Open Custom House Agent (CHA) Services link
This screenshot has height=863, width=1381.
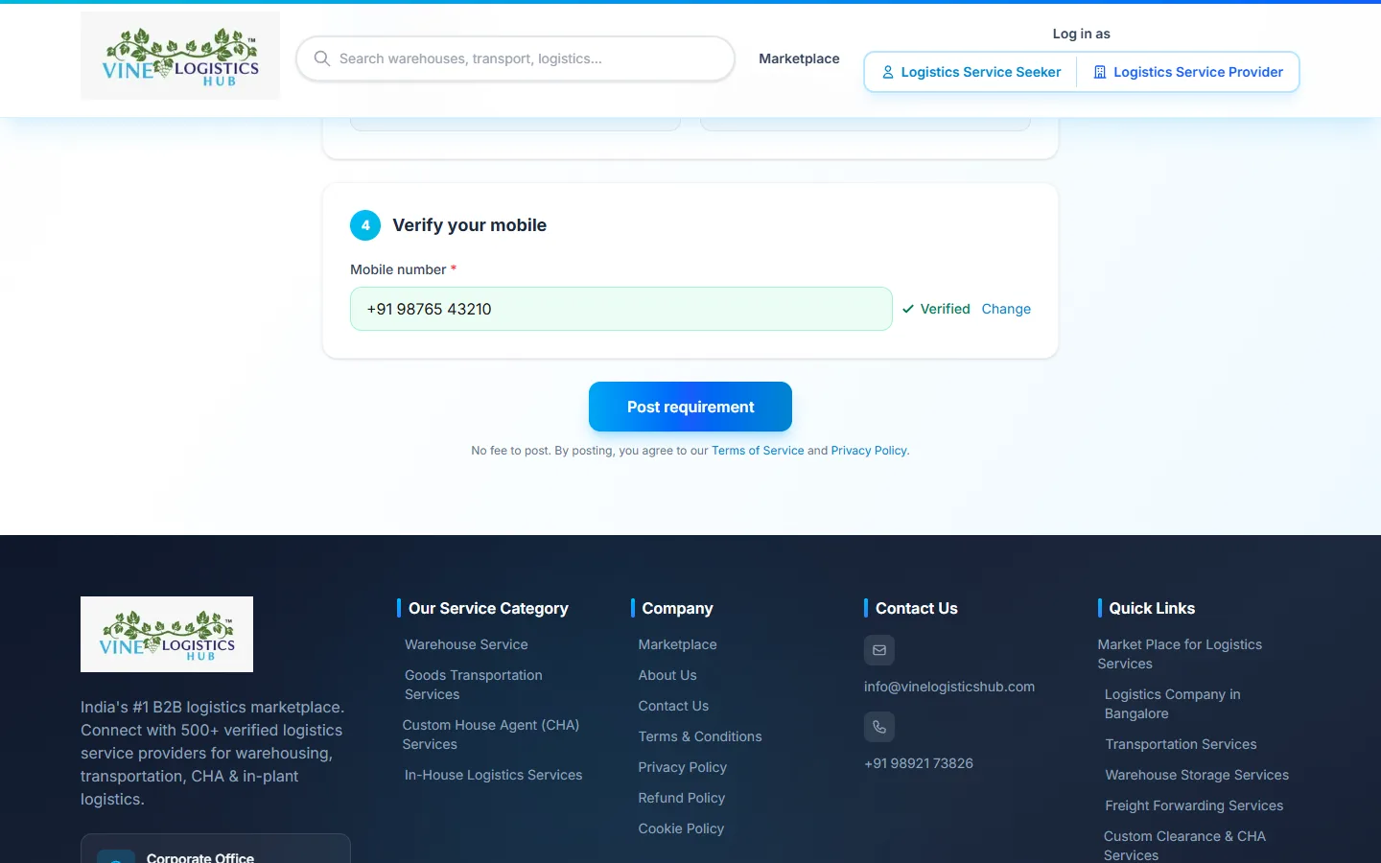(491, 735)
